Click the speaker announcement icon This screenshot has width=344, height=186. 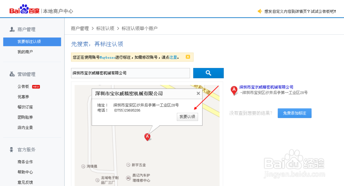coord(260,11)
